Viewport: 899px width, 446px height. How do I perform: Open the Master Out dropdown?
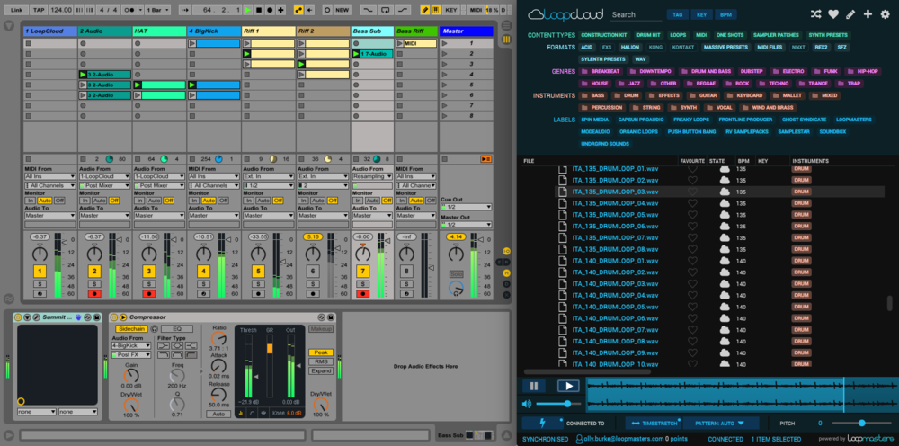[466, 225]
